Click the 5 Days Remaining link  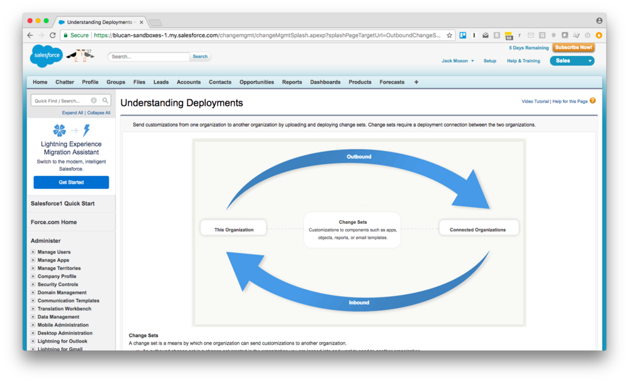pos(529,48)
